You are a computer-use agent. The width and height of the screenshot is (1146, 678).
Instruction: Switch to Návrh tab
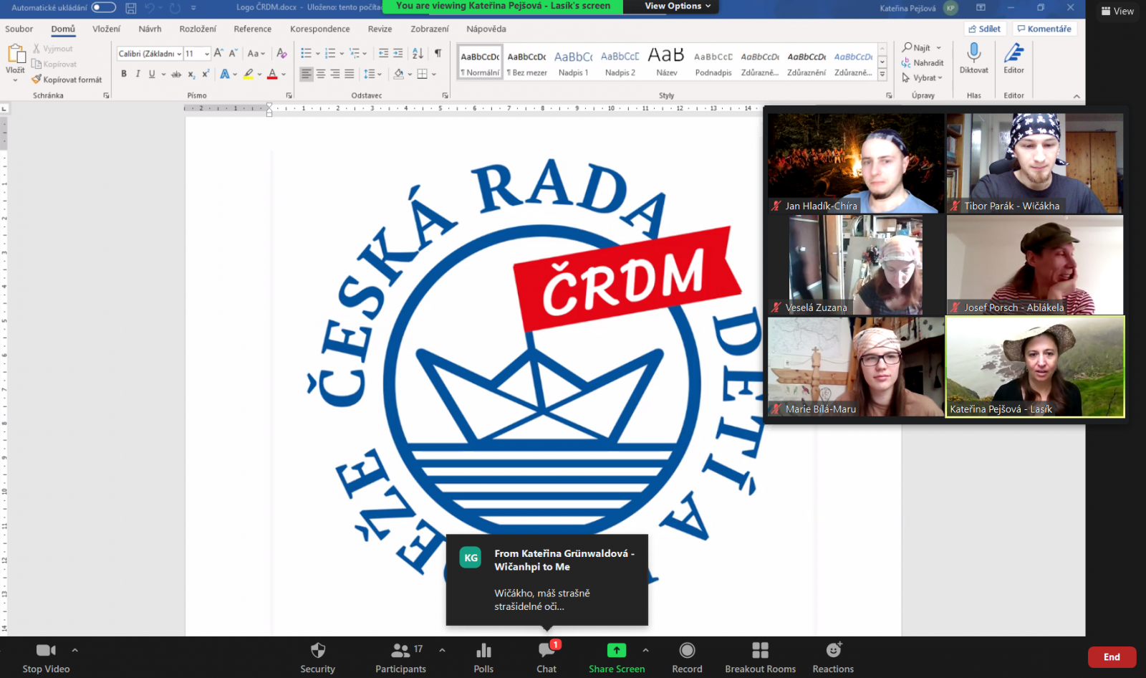(x=150, y=29)
